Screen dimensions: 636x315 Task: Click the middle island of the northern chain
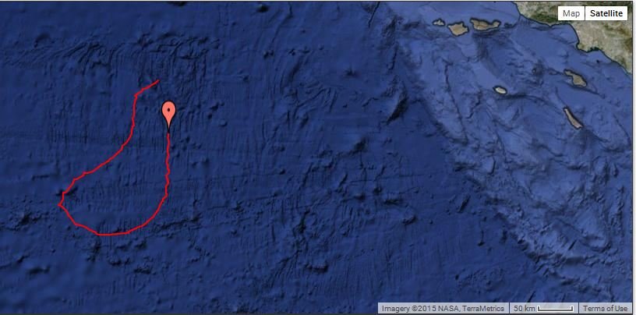pyautogui.click(x=458, y=28)
